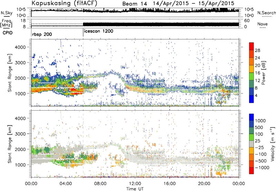Click the 16:00 time axis tick label
Viewport: 276px width, 191px height.
[169, 184]
